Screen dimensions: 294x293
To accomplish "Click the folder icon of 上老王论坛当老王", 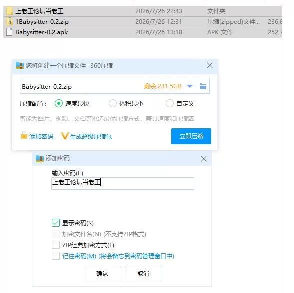I will 9,11.
